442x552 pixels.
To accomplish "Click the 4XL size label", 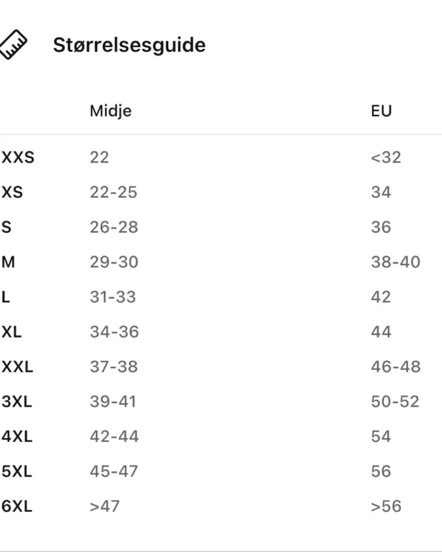I will (x=17, y=436).
